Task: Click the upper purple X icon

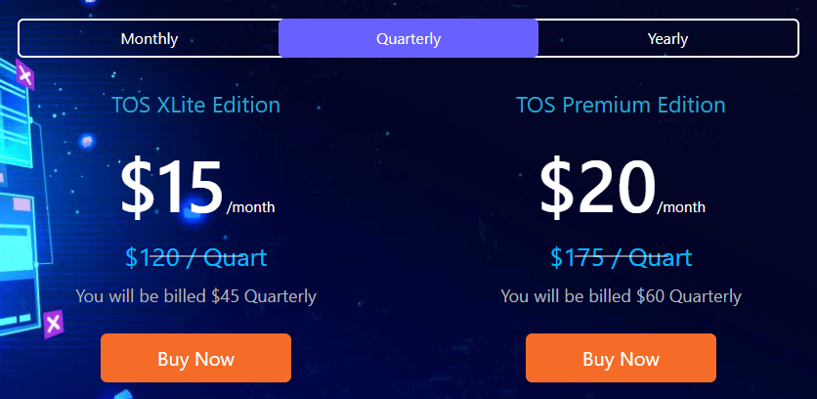Action: click(24, 74)
